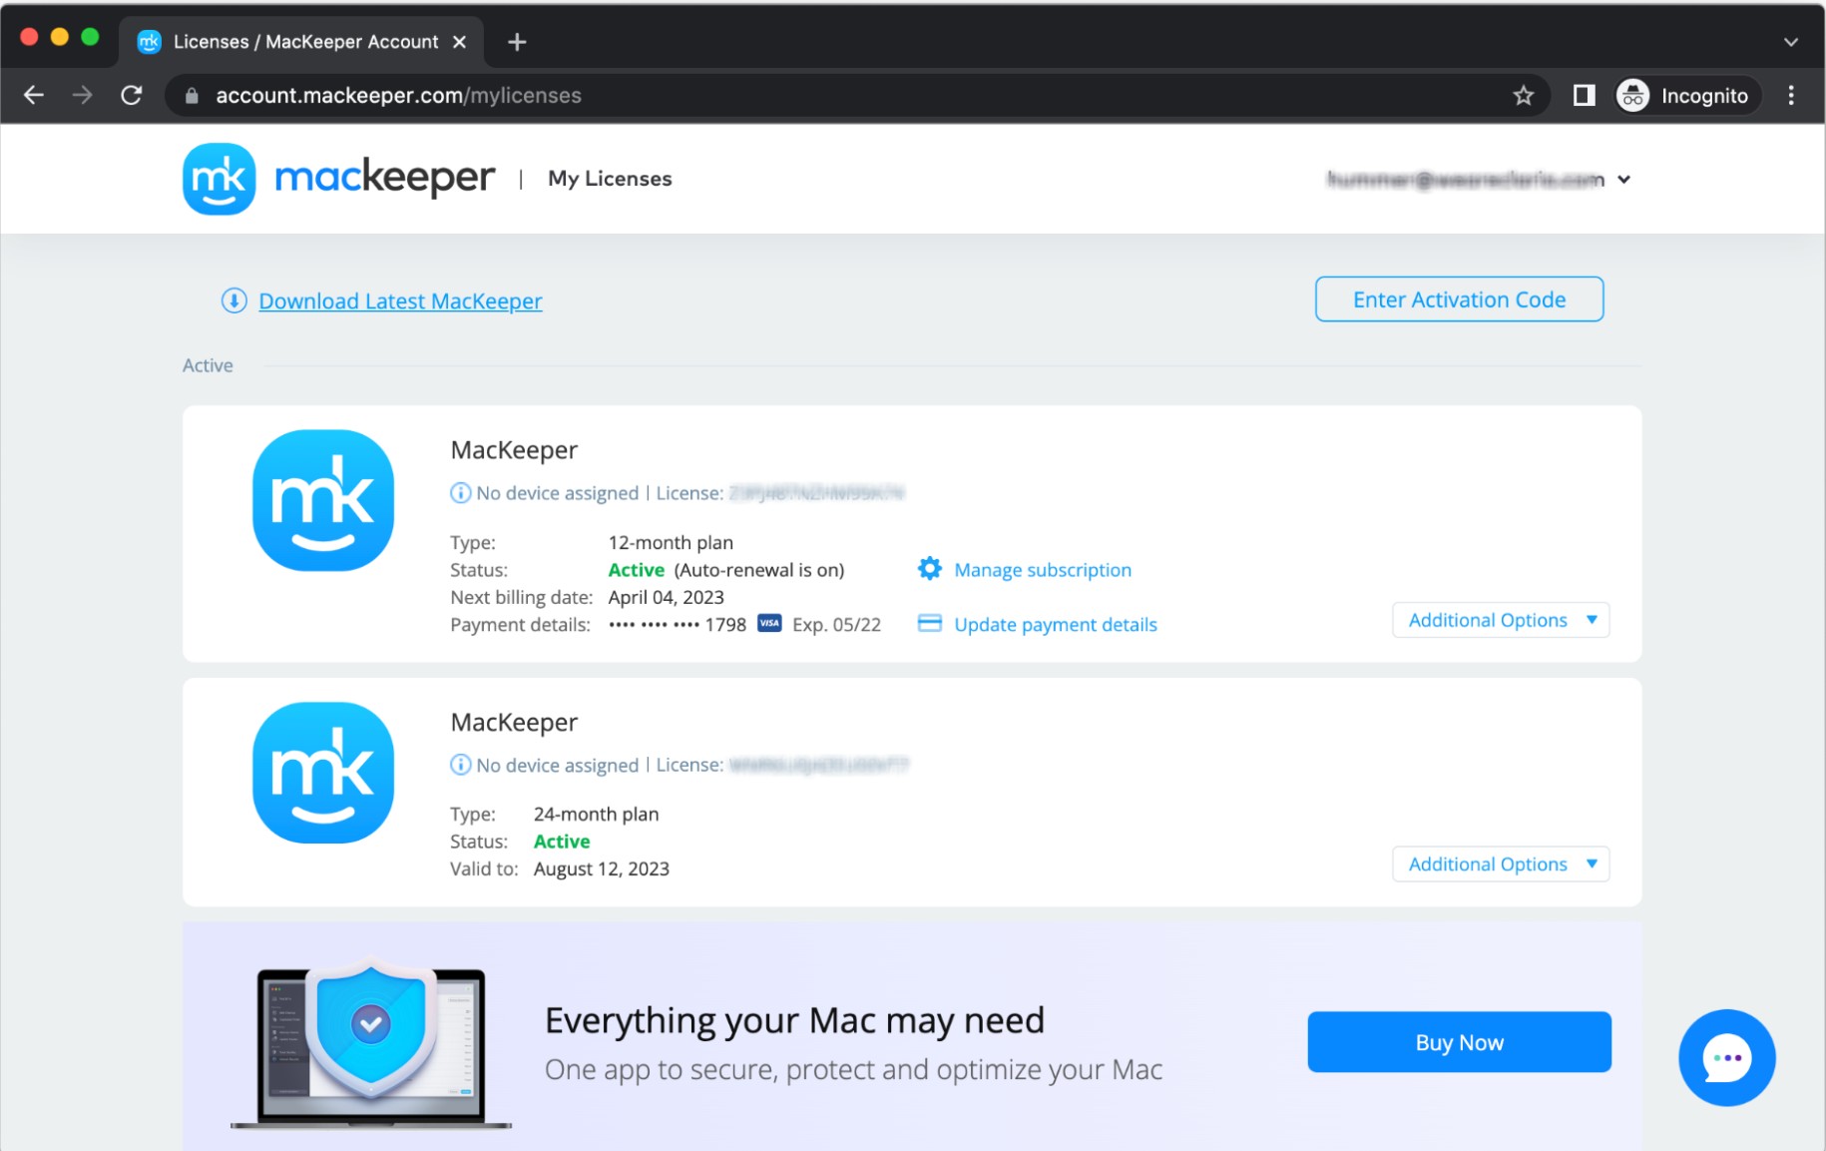
Task: Bookmark this page with the star icon
Action: (1523, 95)
